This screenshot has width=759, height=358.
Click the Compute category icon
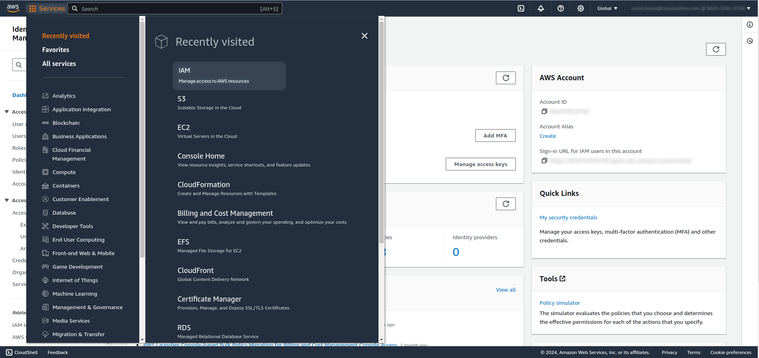[x=45, y=172]
